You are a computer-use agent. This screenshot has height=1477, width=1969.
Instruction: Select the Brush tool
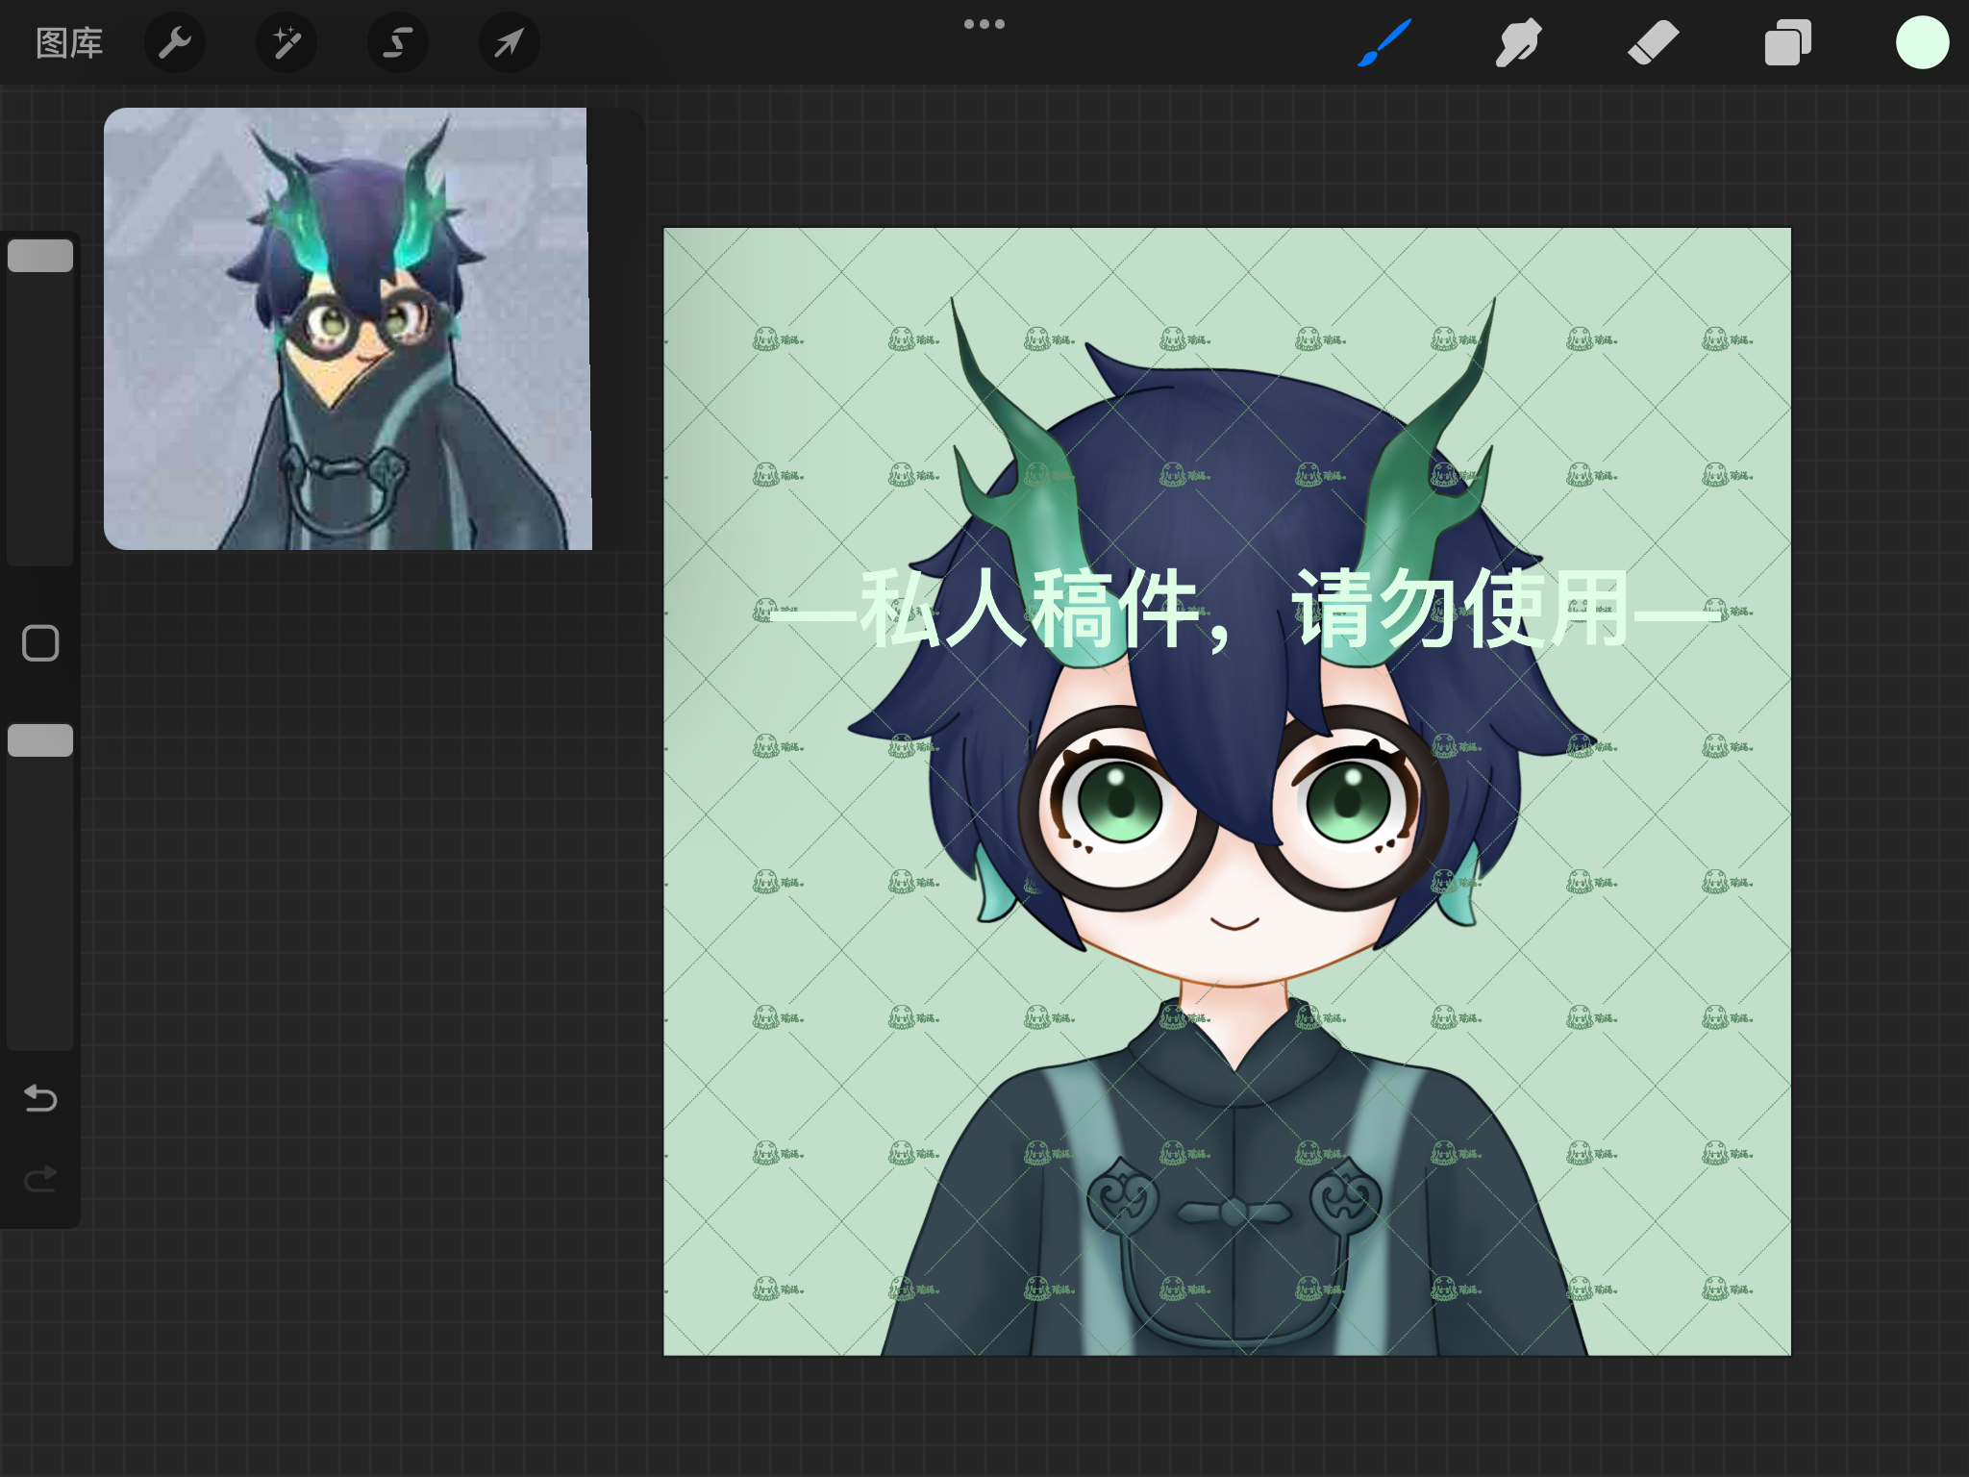coord(1384,43)
